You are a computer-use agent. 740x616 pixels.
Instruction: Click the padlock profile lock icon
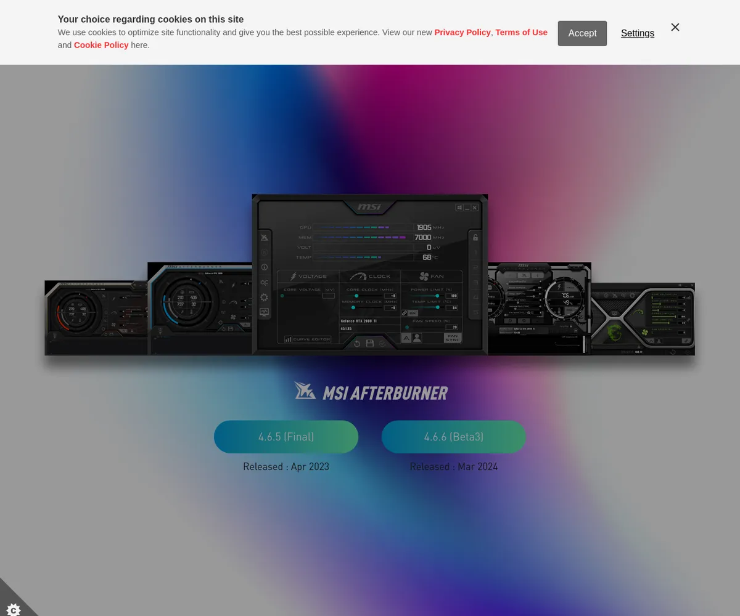(475, 238)
